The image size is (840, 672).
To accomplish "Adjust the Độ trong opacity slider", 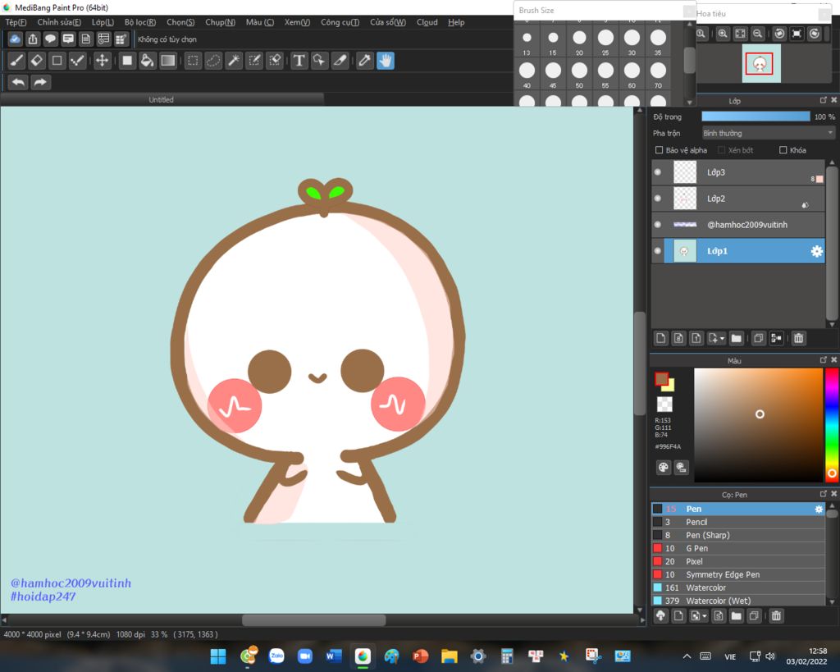I will pyautogui.click(x=756, y=117).
